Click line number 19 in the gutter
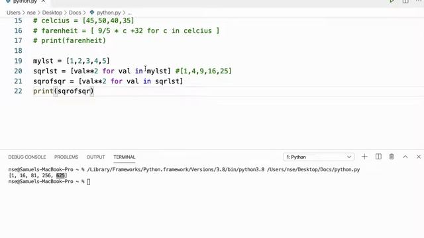The image size is (424, 238). coord(18,61)
